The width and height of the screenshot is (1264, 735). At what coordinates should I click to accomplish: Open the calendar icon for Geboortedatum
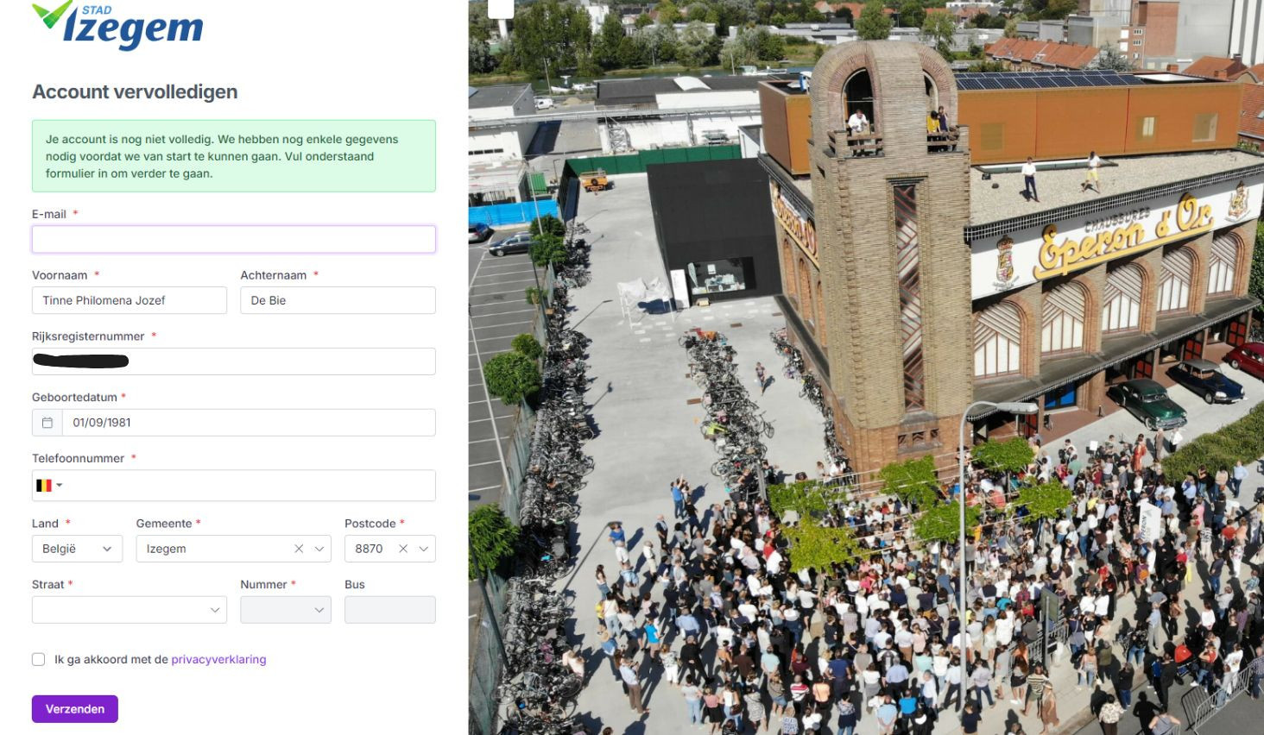pos(47,423)
